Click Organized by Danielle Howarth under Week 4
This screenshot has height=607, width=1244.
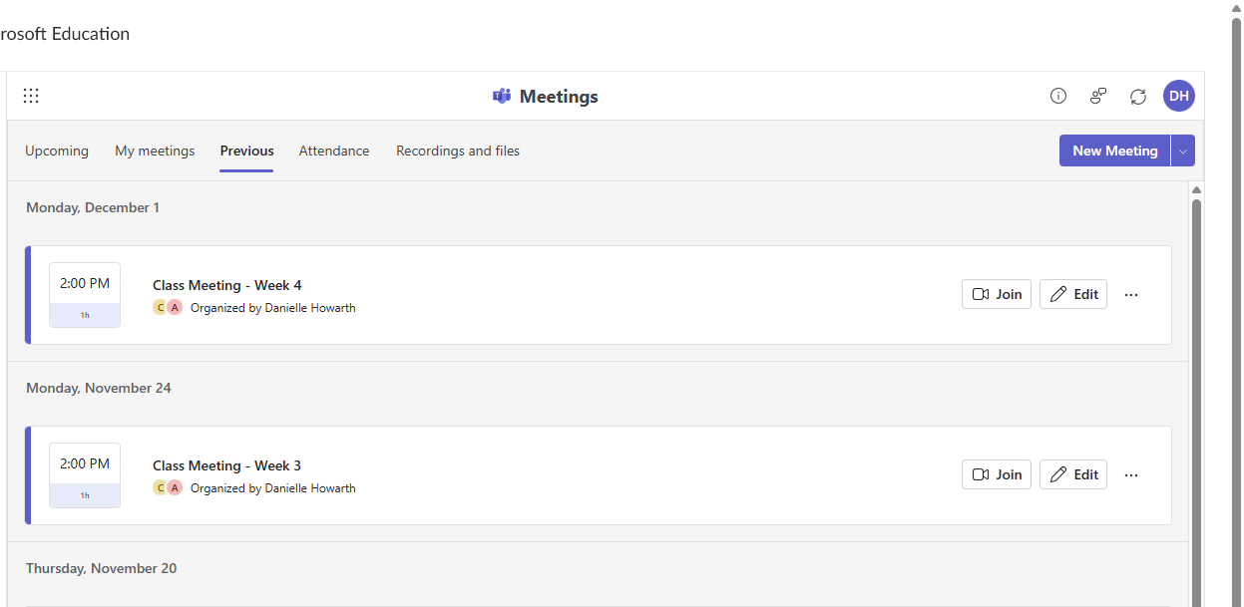coord(272,308)
